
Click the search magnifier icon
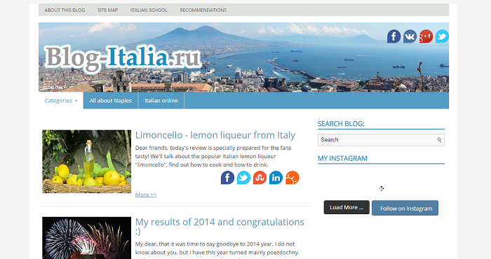tap(439, 140)
